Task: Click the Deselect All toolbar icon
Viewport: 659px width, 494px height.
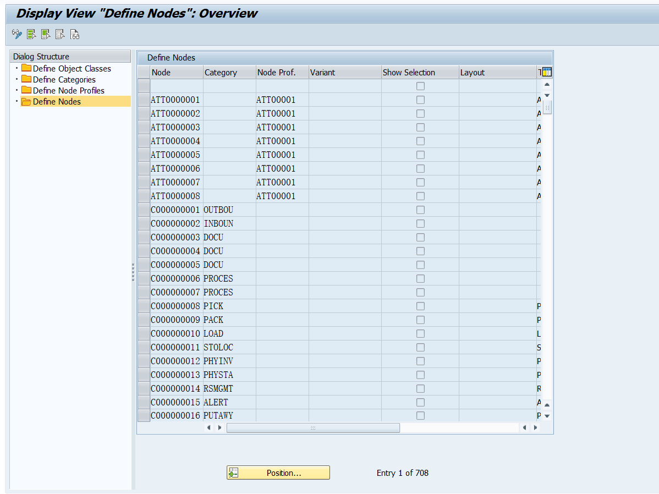Action: [60, 34]
